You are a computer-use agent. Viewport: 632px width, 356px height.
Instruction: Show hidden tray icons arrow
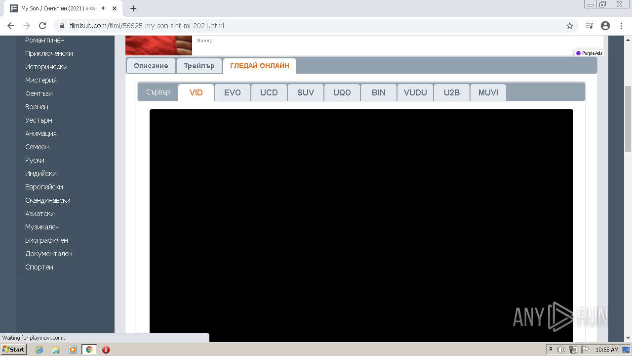pyautogui.click(x=551, y=350)
